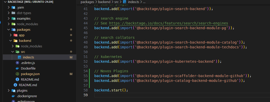
Task: Collapse the src folder chevron
Action: click(x=12, y=52)
